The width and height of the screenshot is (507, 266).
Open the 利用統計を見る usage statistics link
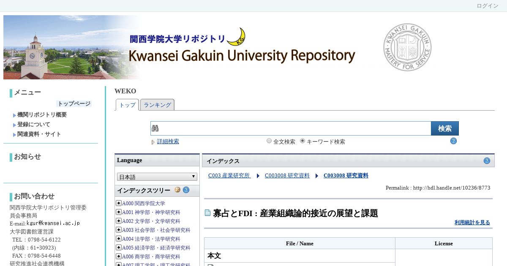pyautogui.click(x=472, y=223)
